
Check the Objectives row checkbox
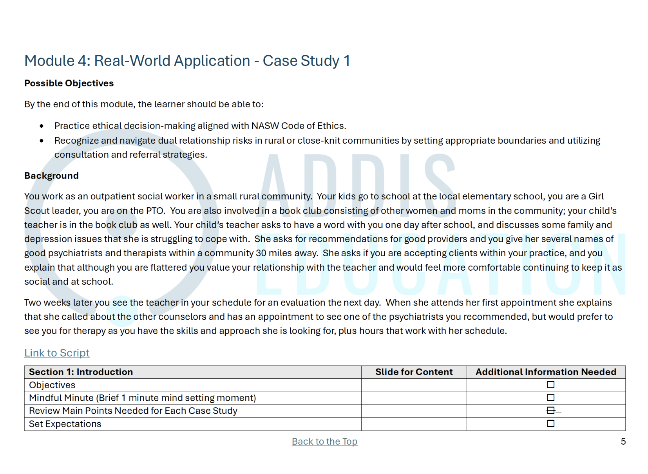550,385
